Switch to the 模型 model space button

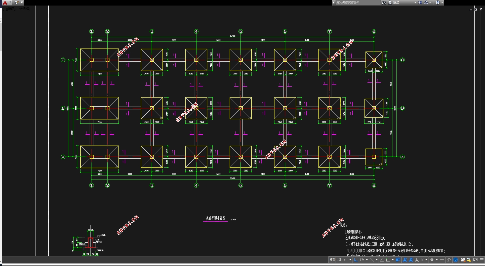point(332,260)
